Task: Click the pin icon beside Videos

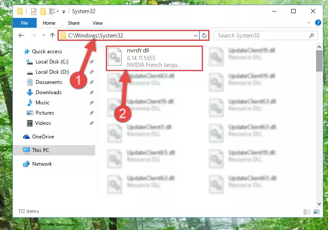Action: click(x=91, y=123)
